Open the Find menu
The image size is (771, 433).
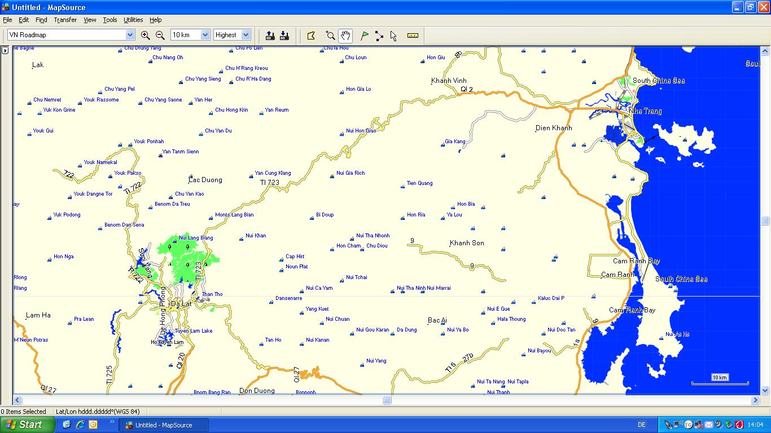coord(41,20)
